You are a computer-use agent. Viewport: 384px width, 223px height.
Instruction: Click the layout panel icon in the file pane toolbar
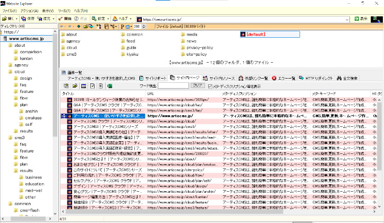107,27
